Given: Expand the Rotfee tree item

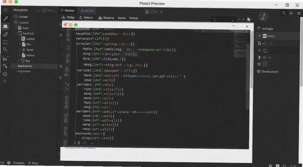Looking at the screenshot, I should [x=20, y=55].
